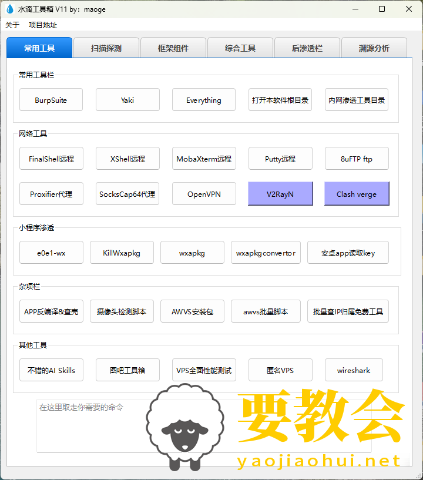Open AWVS安装包
The height and width of the screenshot is (480, 423).
192,311
